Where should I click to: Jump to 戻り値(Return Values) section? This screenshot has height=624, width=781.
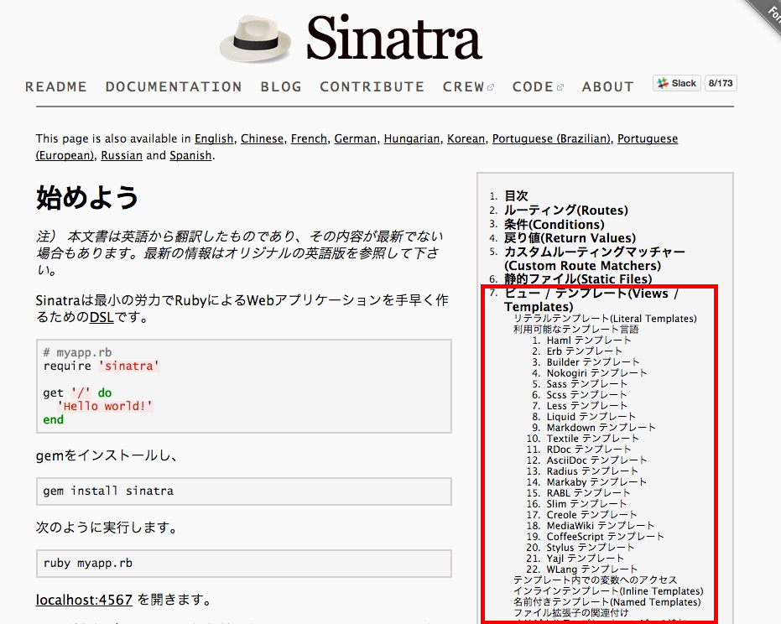point(570,238)
